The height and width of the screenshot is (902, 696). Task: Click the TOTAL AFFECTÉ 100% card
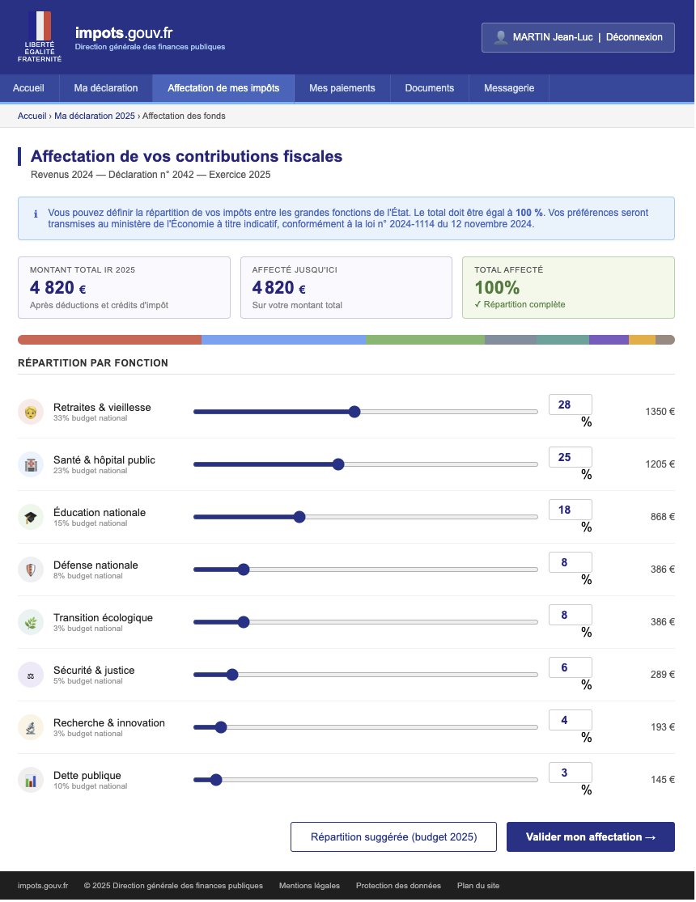pyautogui.click(x=569, y=288)
